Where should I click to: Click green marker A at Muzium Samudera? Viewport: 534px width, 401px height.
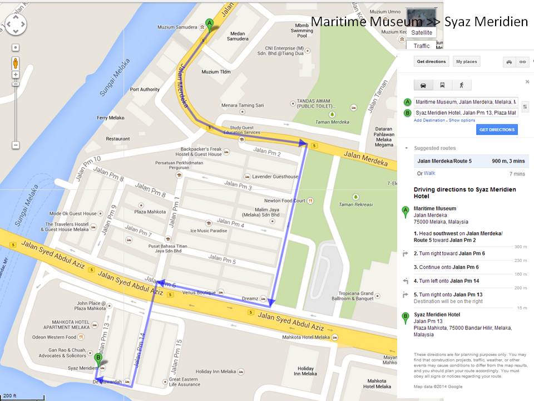(210, 25)
